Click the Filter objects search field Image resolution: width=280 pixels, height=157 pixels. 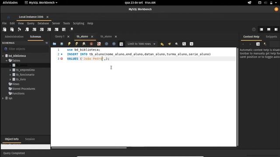point(26,49)
